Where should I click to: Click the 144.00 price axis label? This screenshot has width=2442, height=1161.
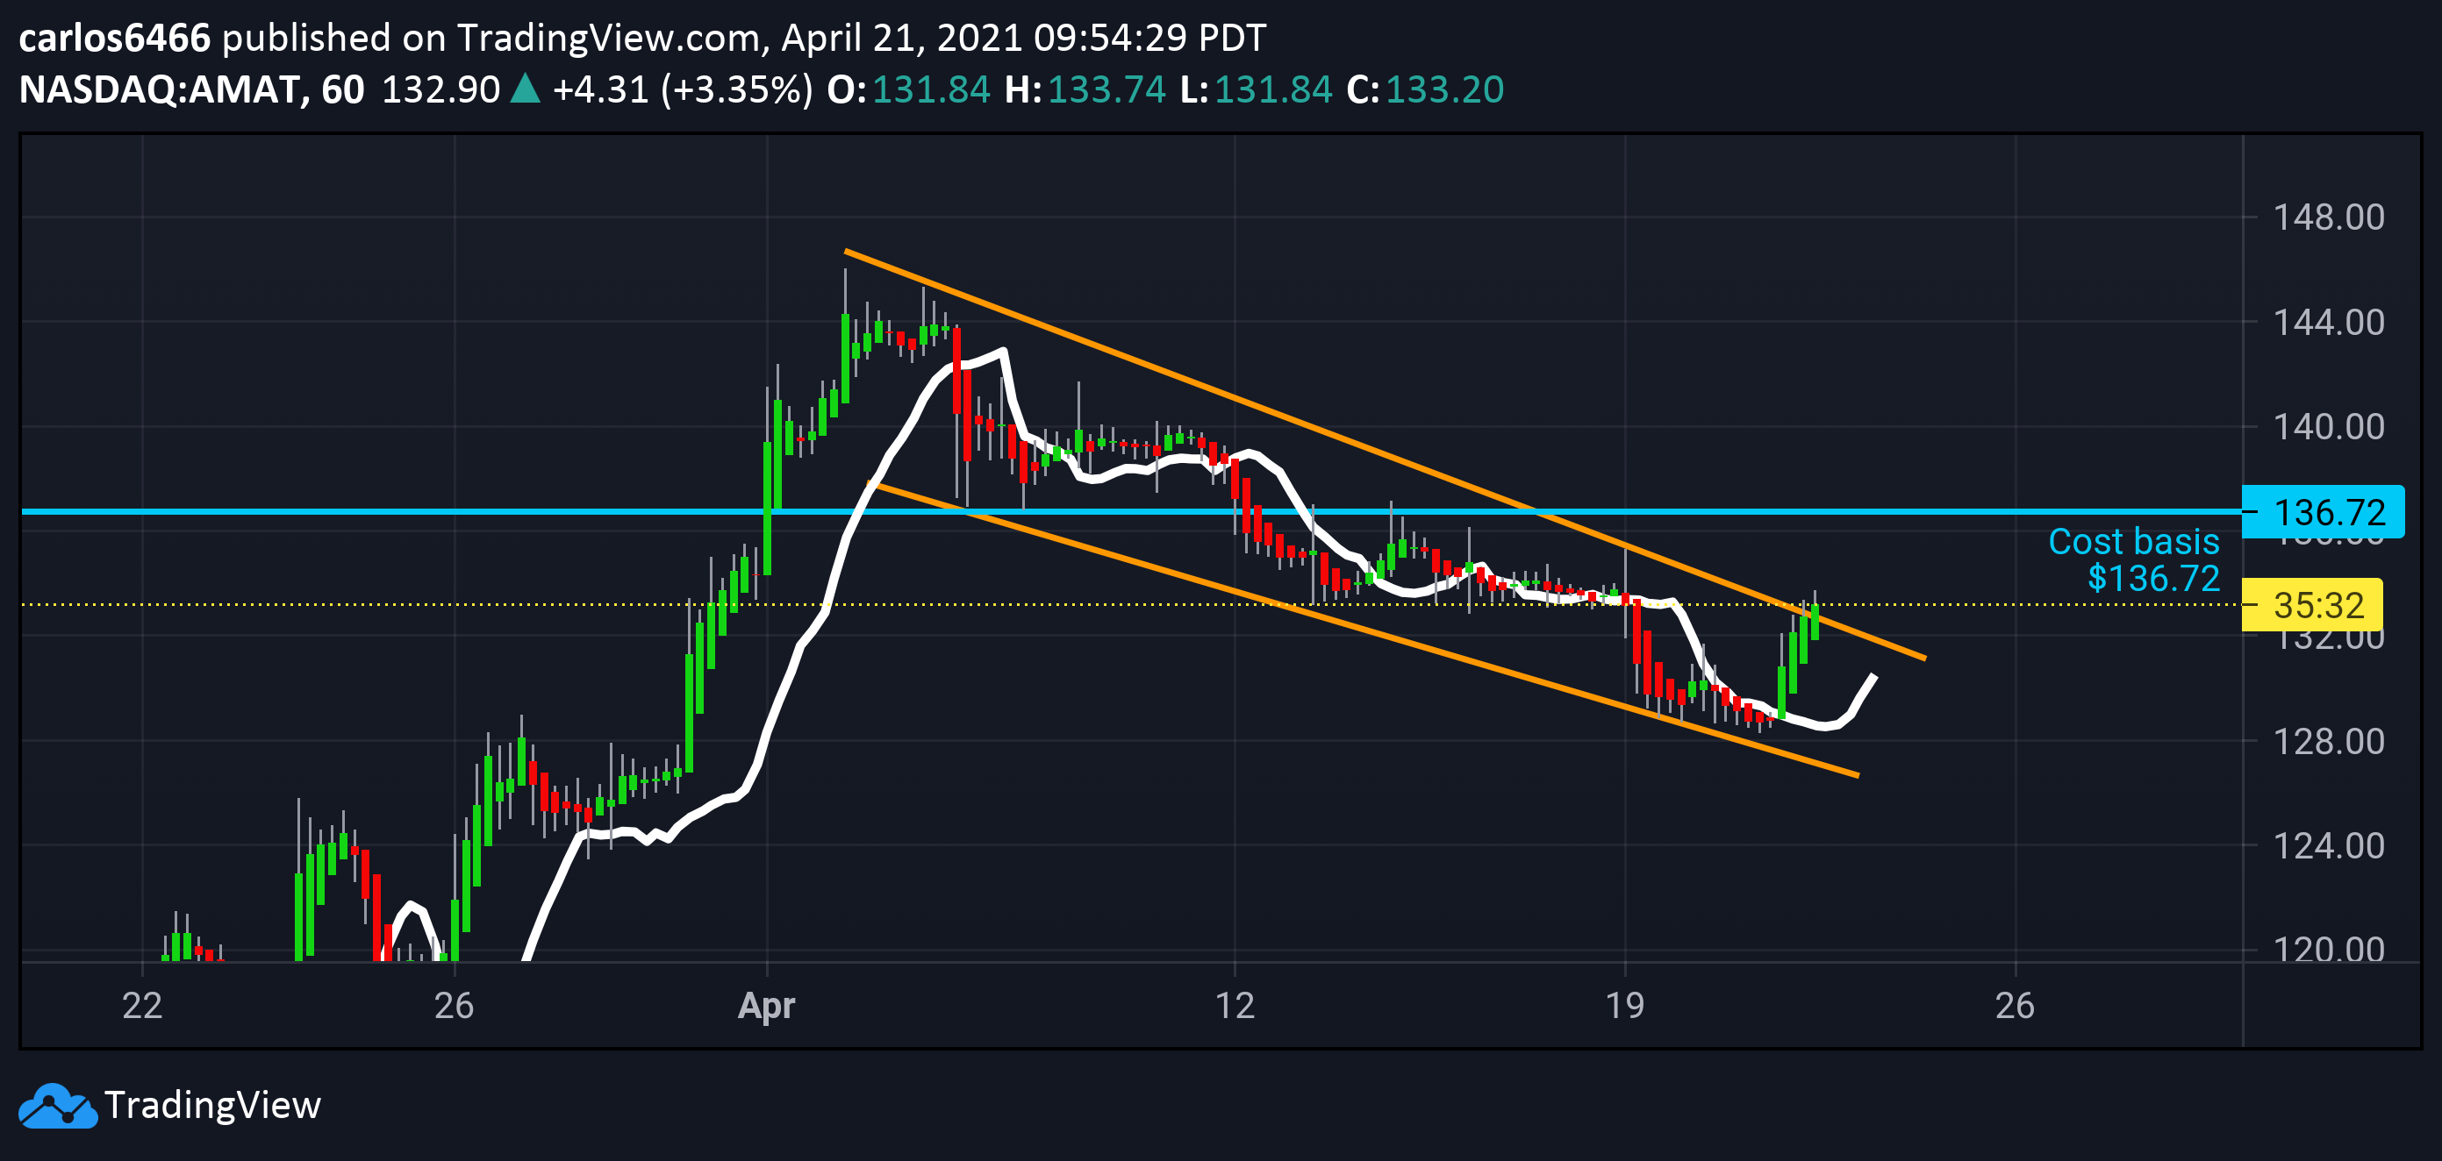tap(2328, 323)
